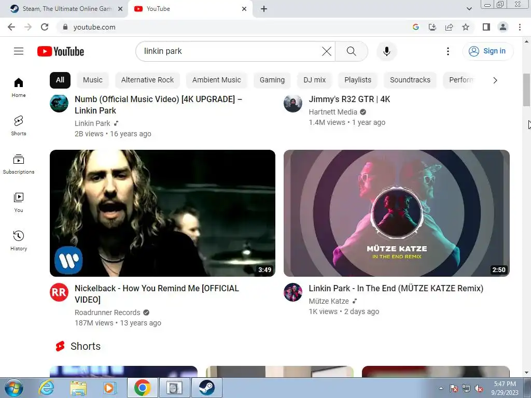Open Chrome three-dot menu
Viewport: 531px width, 398px height.
520,27
